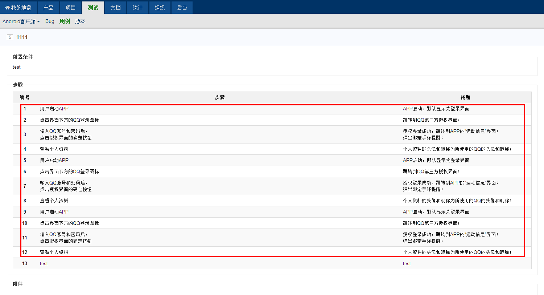Click 授权登录成功 expected text in step row 11

pyautogui.click(x=451, y=234)
